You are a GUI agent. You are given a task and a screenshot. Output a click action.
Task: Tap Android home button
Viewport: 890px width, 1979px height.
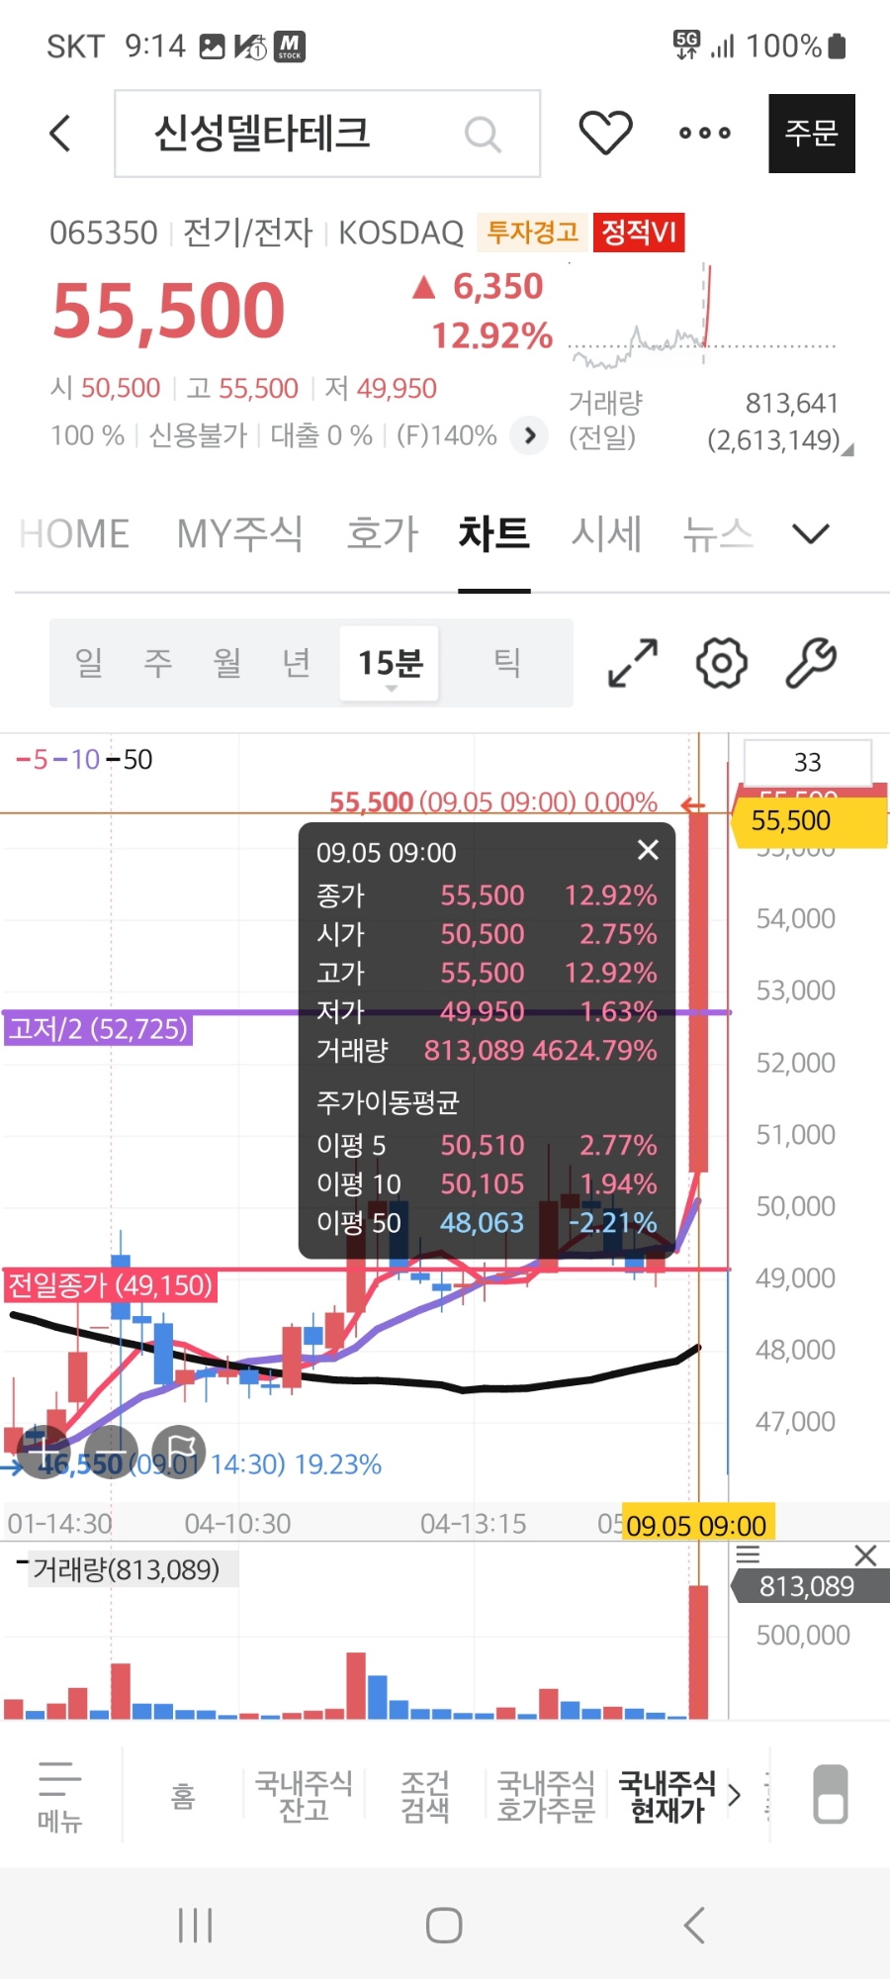click(x=444, y=1926)
